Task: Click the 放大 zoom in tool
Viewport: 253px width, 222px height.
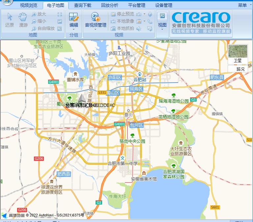Action: [x=39, y=14]
